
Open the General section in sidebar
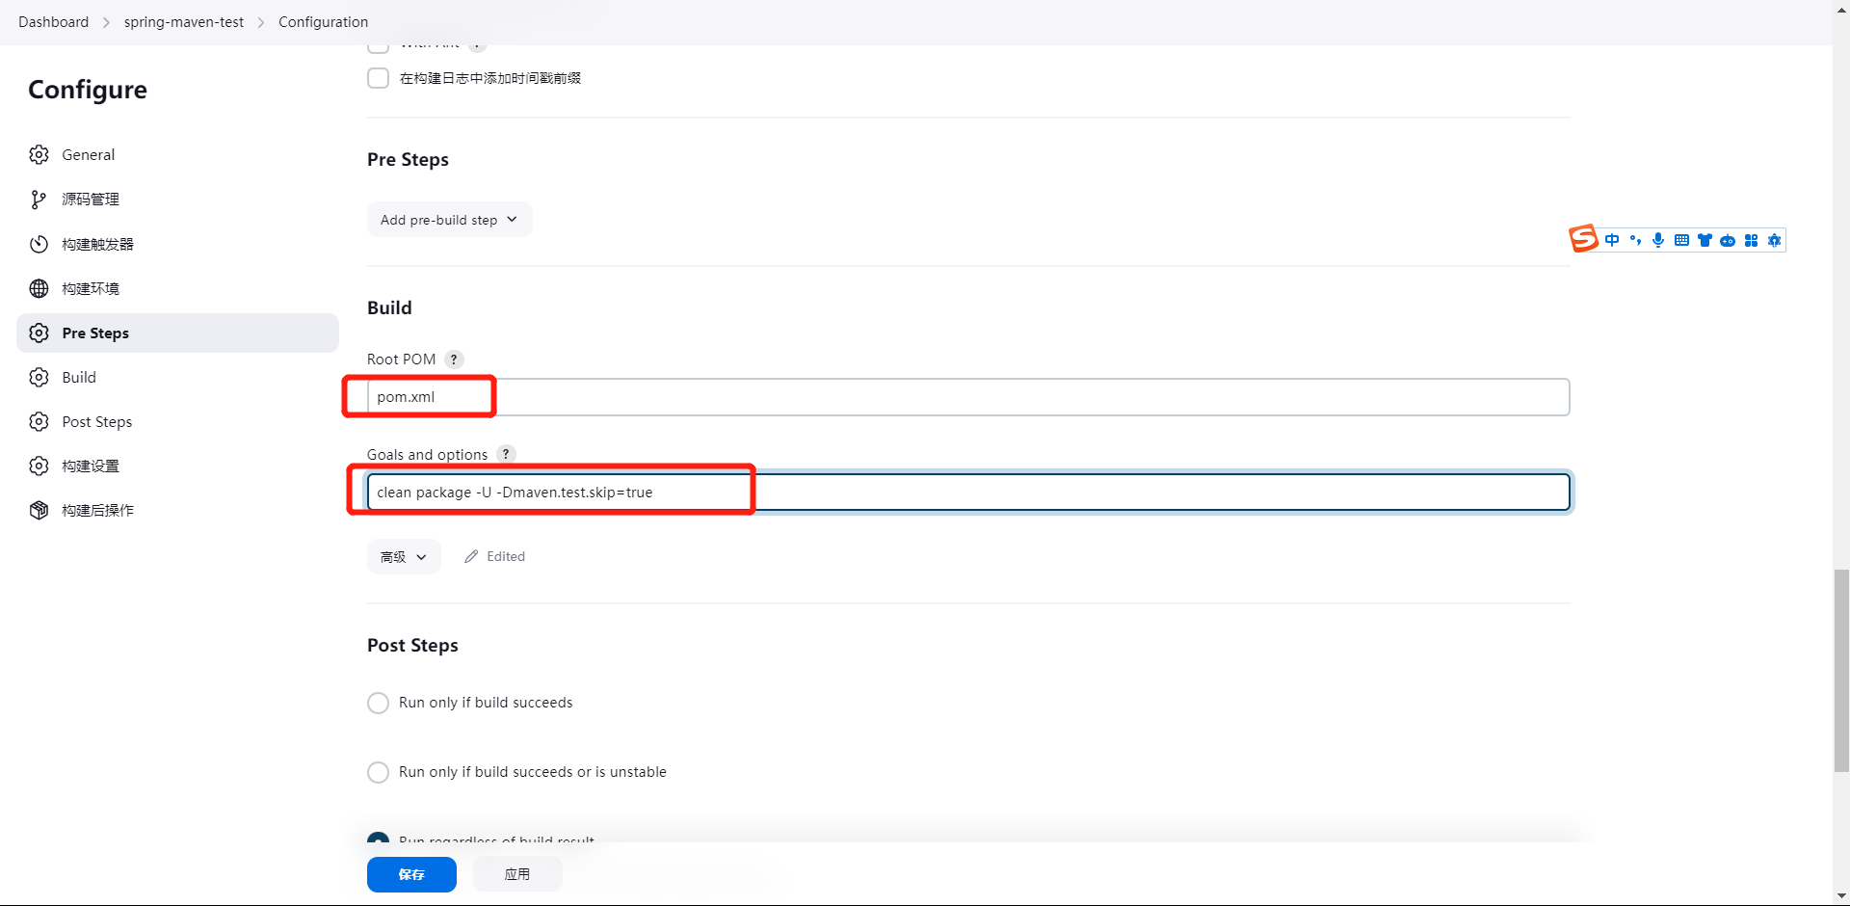click(177, 155)
